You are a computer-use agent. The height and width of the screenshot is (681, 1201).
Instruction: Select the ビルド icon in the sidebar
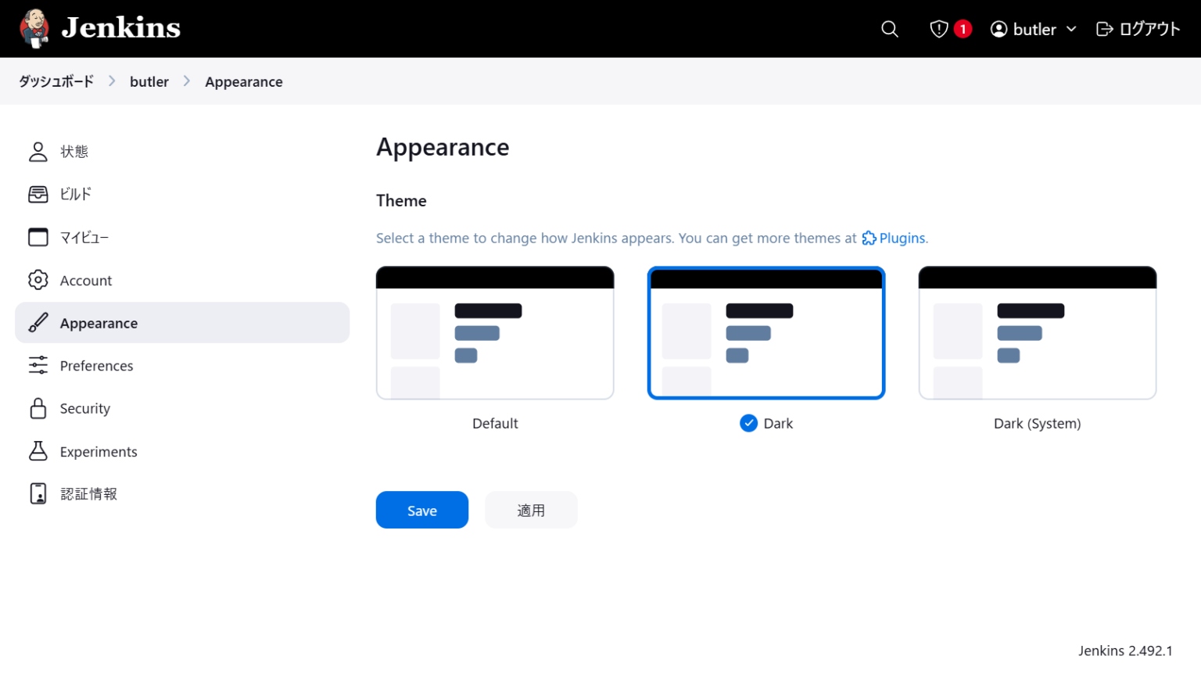tap(38, 194)
